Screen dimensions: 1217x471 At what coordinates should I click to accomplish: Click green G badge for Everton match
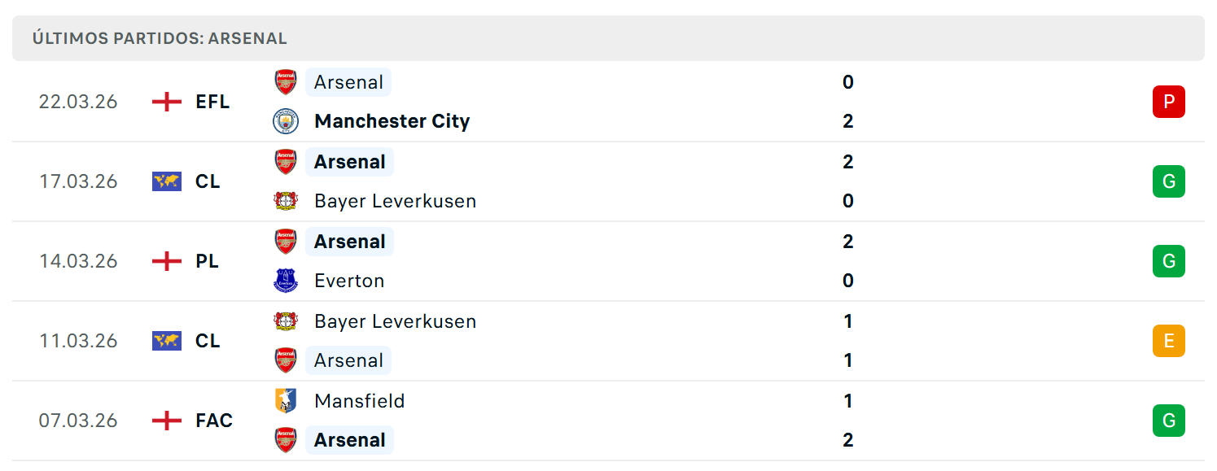[x=1169, y=261]
